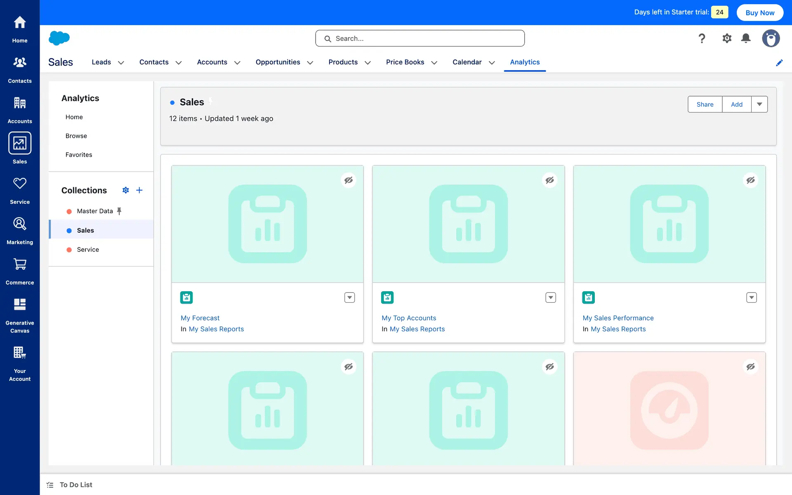Screen dimensions: 792x495
Task: Click the Commerce cart icon
Action: (20, 264)
